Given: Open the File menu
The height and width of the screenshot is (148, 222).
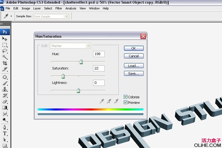Looking at the screenshot, I should coord(8,9).
